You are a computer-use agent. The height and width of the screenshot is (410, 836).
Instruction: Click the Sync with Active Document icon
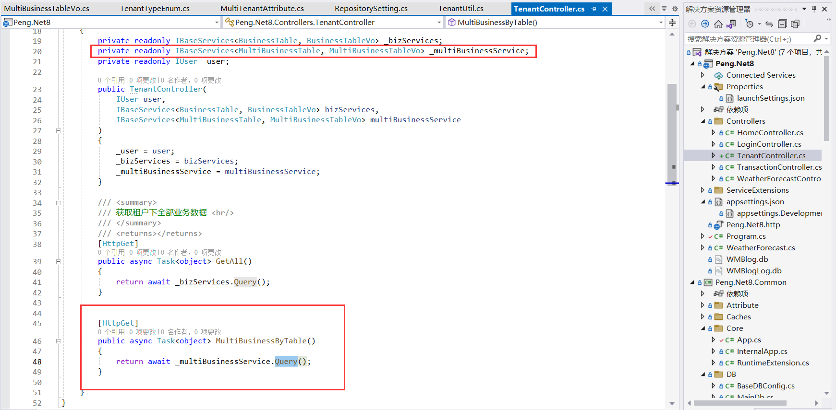click(769, 24)
